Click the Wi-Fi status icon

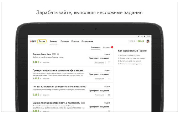click(x=139, y=36)
